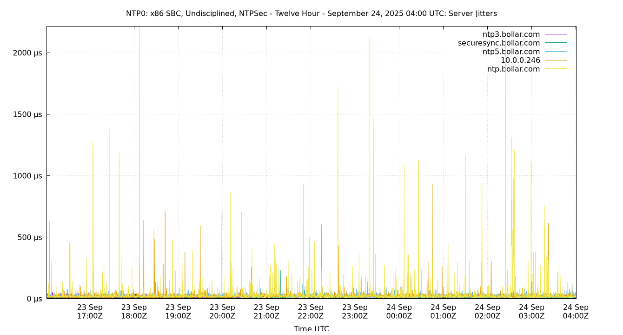This screenshot has height=335, width=623.
Task: Select the 500 µs y-axis label
Action: pyautogui.click(x=30, y=237)
